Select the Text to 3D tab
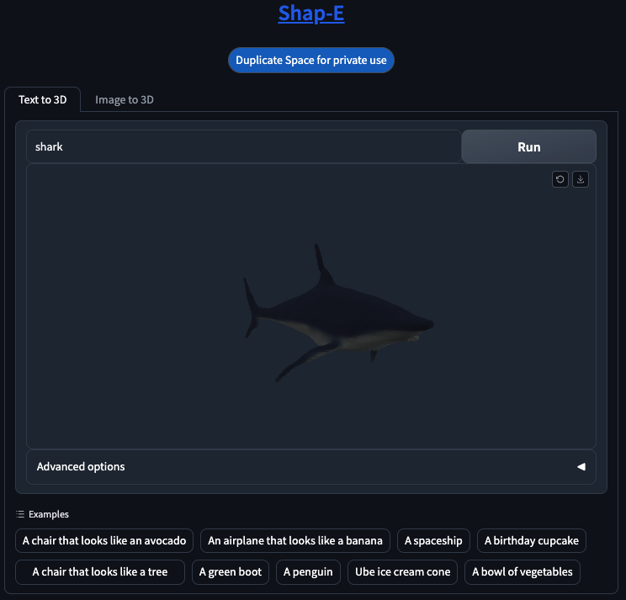Screen dimensions: 626x600 click(43, 100)
